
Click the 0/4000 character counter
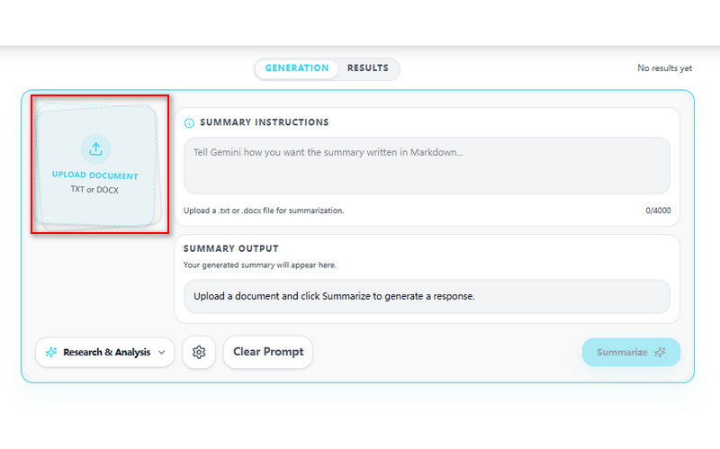click(x=658, y=211)
